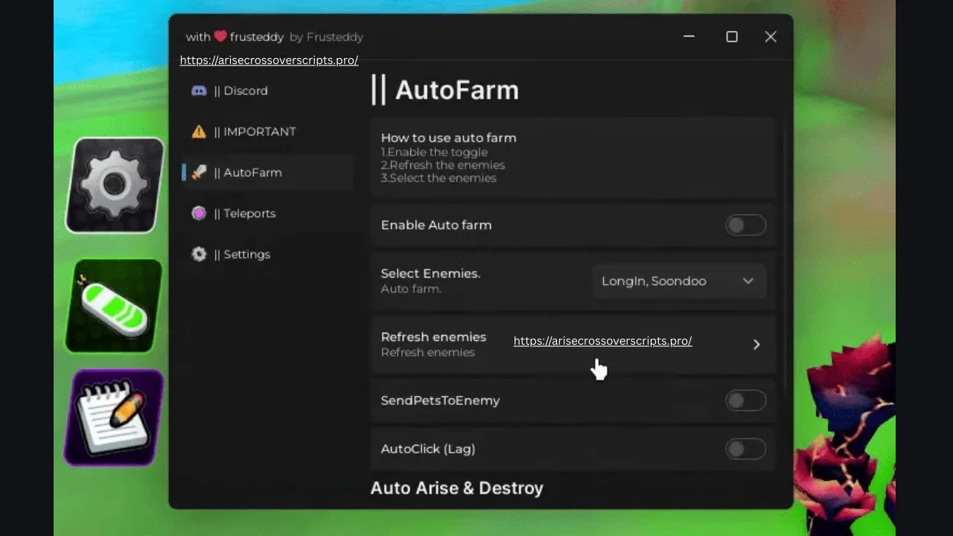Toggle AutoClick (Lag) switch
Image resolution: width=953 pixels, height=536 pixels.
click(746, 449)
